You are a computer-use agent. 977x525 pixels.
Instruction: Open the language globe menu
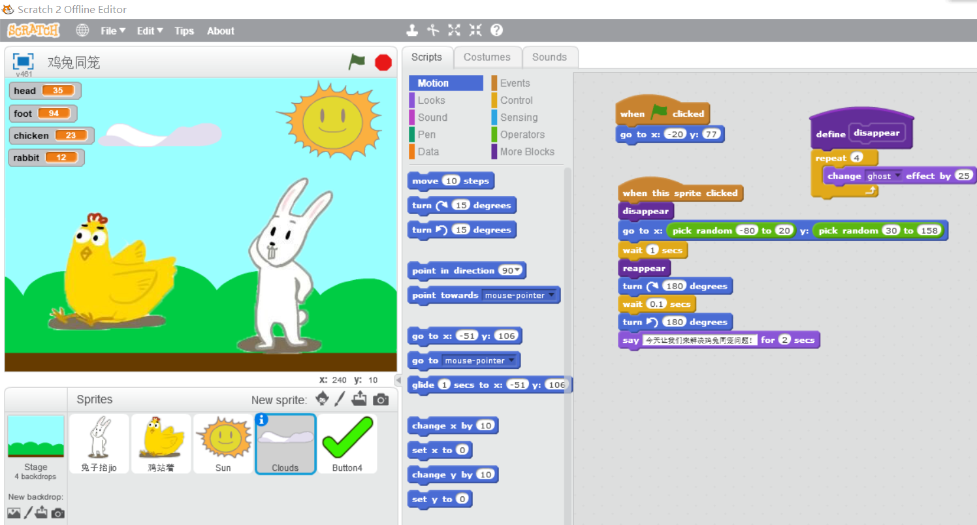82,30
